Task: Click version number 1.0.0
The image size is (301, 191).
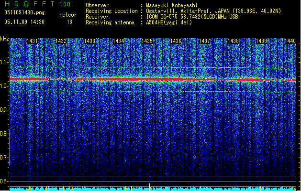Action: point(65,4)
